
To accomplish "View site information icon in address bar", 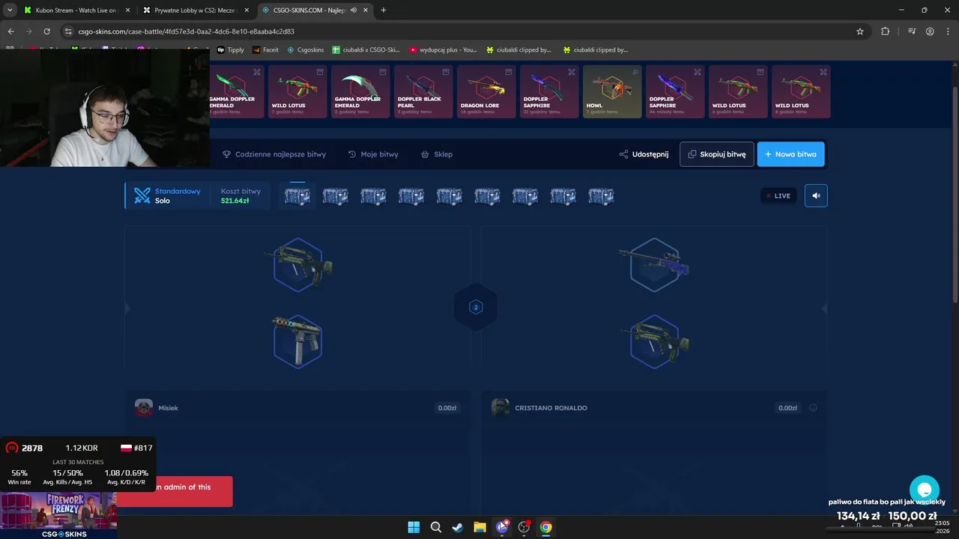I will click(68, 31).
